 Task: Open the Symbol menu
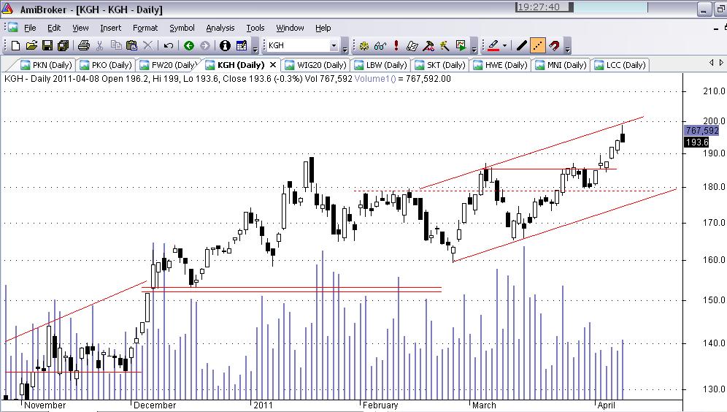point(182,28)
